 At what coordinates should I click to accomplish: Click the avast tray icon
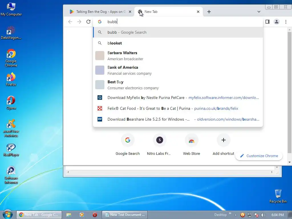tap(242, 215)
